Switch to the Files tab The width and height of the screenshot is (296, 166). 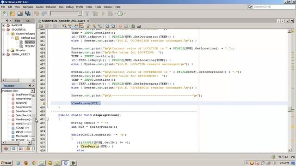tap(18, 21)
